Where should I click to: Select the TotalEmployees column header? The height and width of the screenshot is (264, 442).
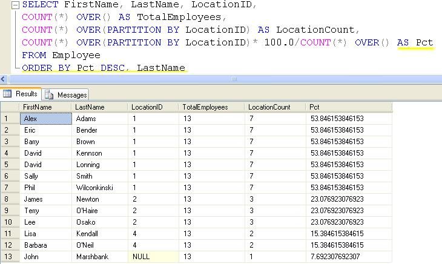tap(212, 107)
